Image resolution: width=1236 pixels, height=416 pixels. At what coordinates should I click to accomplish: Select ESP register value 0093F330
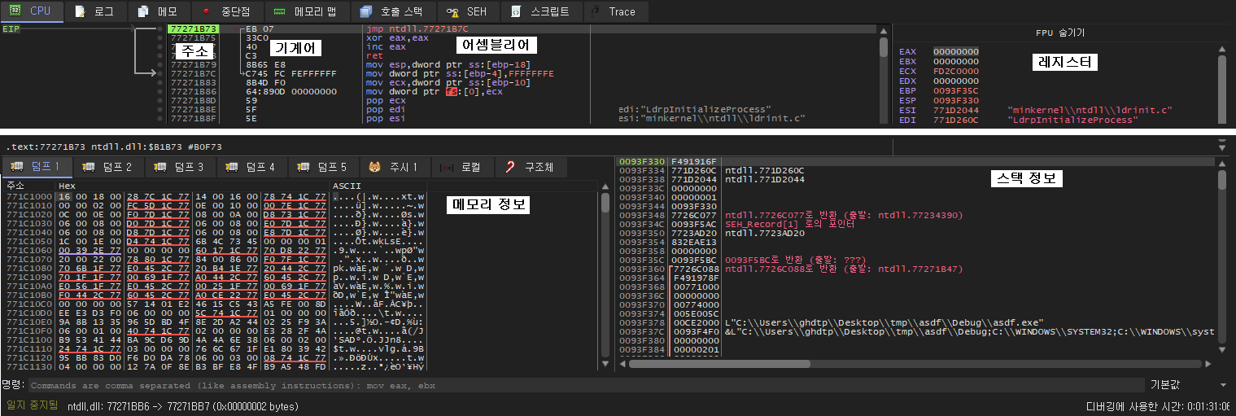(x=956, y=101)
